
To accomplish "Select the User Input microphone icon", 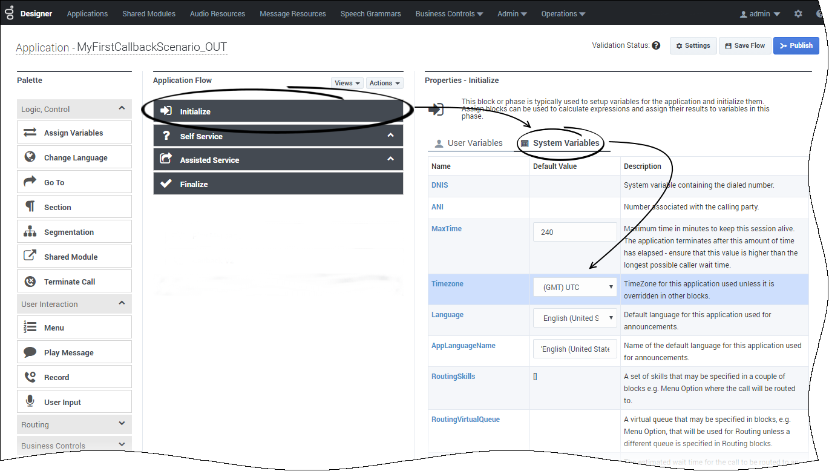I will pos(30,402).
